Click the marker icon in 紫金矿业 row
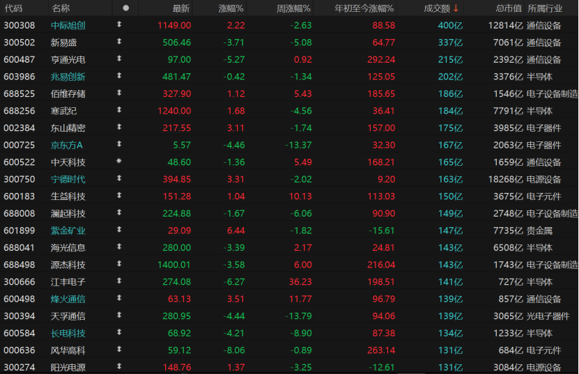Viewport: 579px width, 374px height. click(119, 230)
